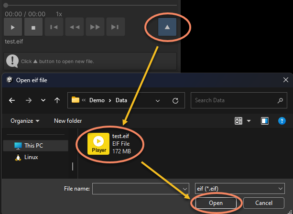
Task: Expand the address bar path dropdown
Action: pyautogui.click(x=158, y=100)
